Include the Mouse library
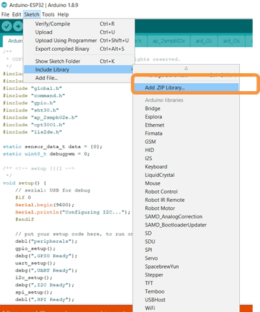260x312 pixels. tap(187, 184)
